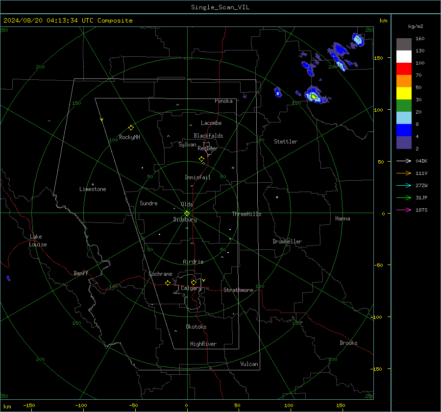Click the Brooks town label
The image size is (441, 412).
pos(348,343)
